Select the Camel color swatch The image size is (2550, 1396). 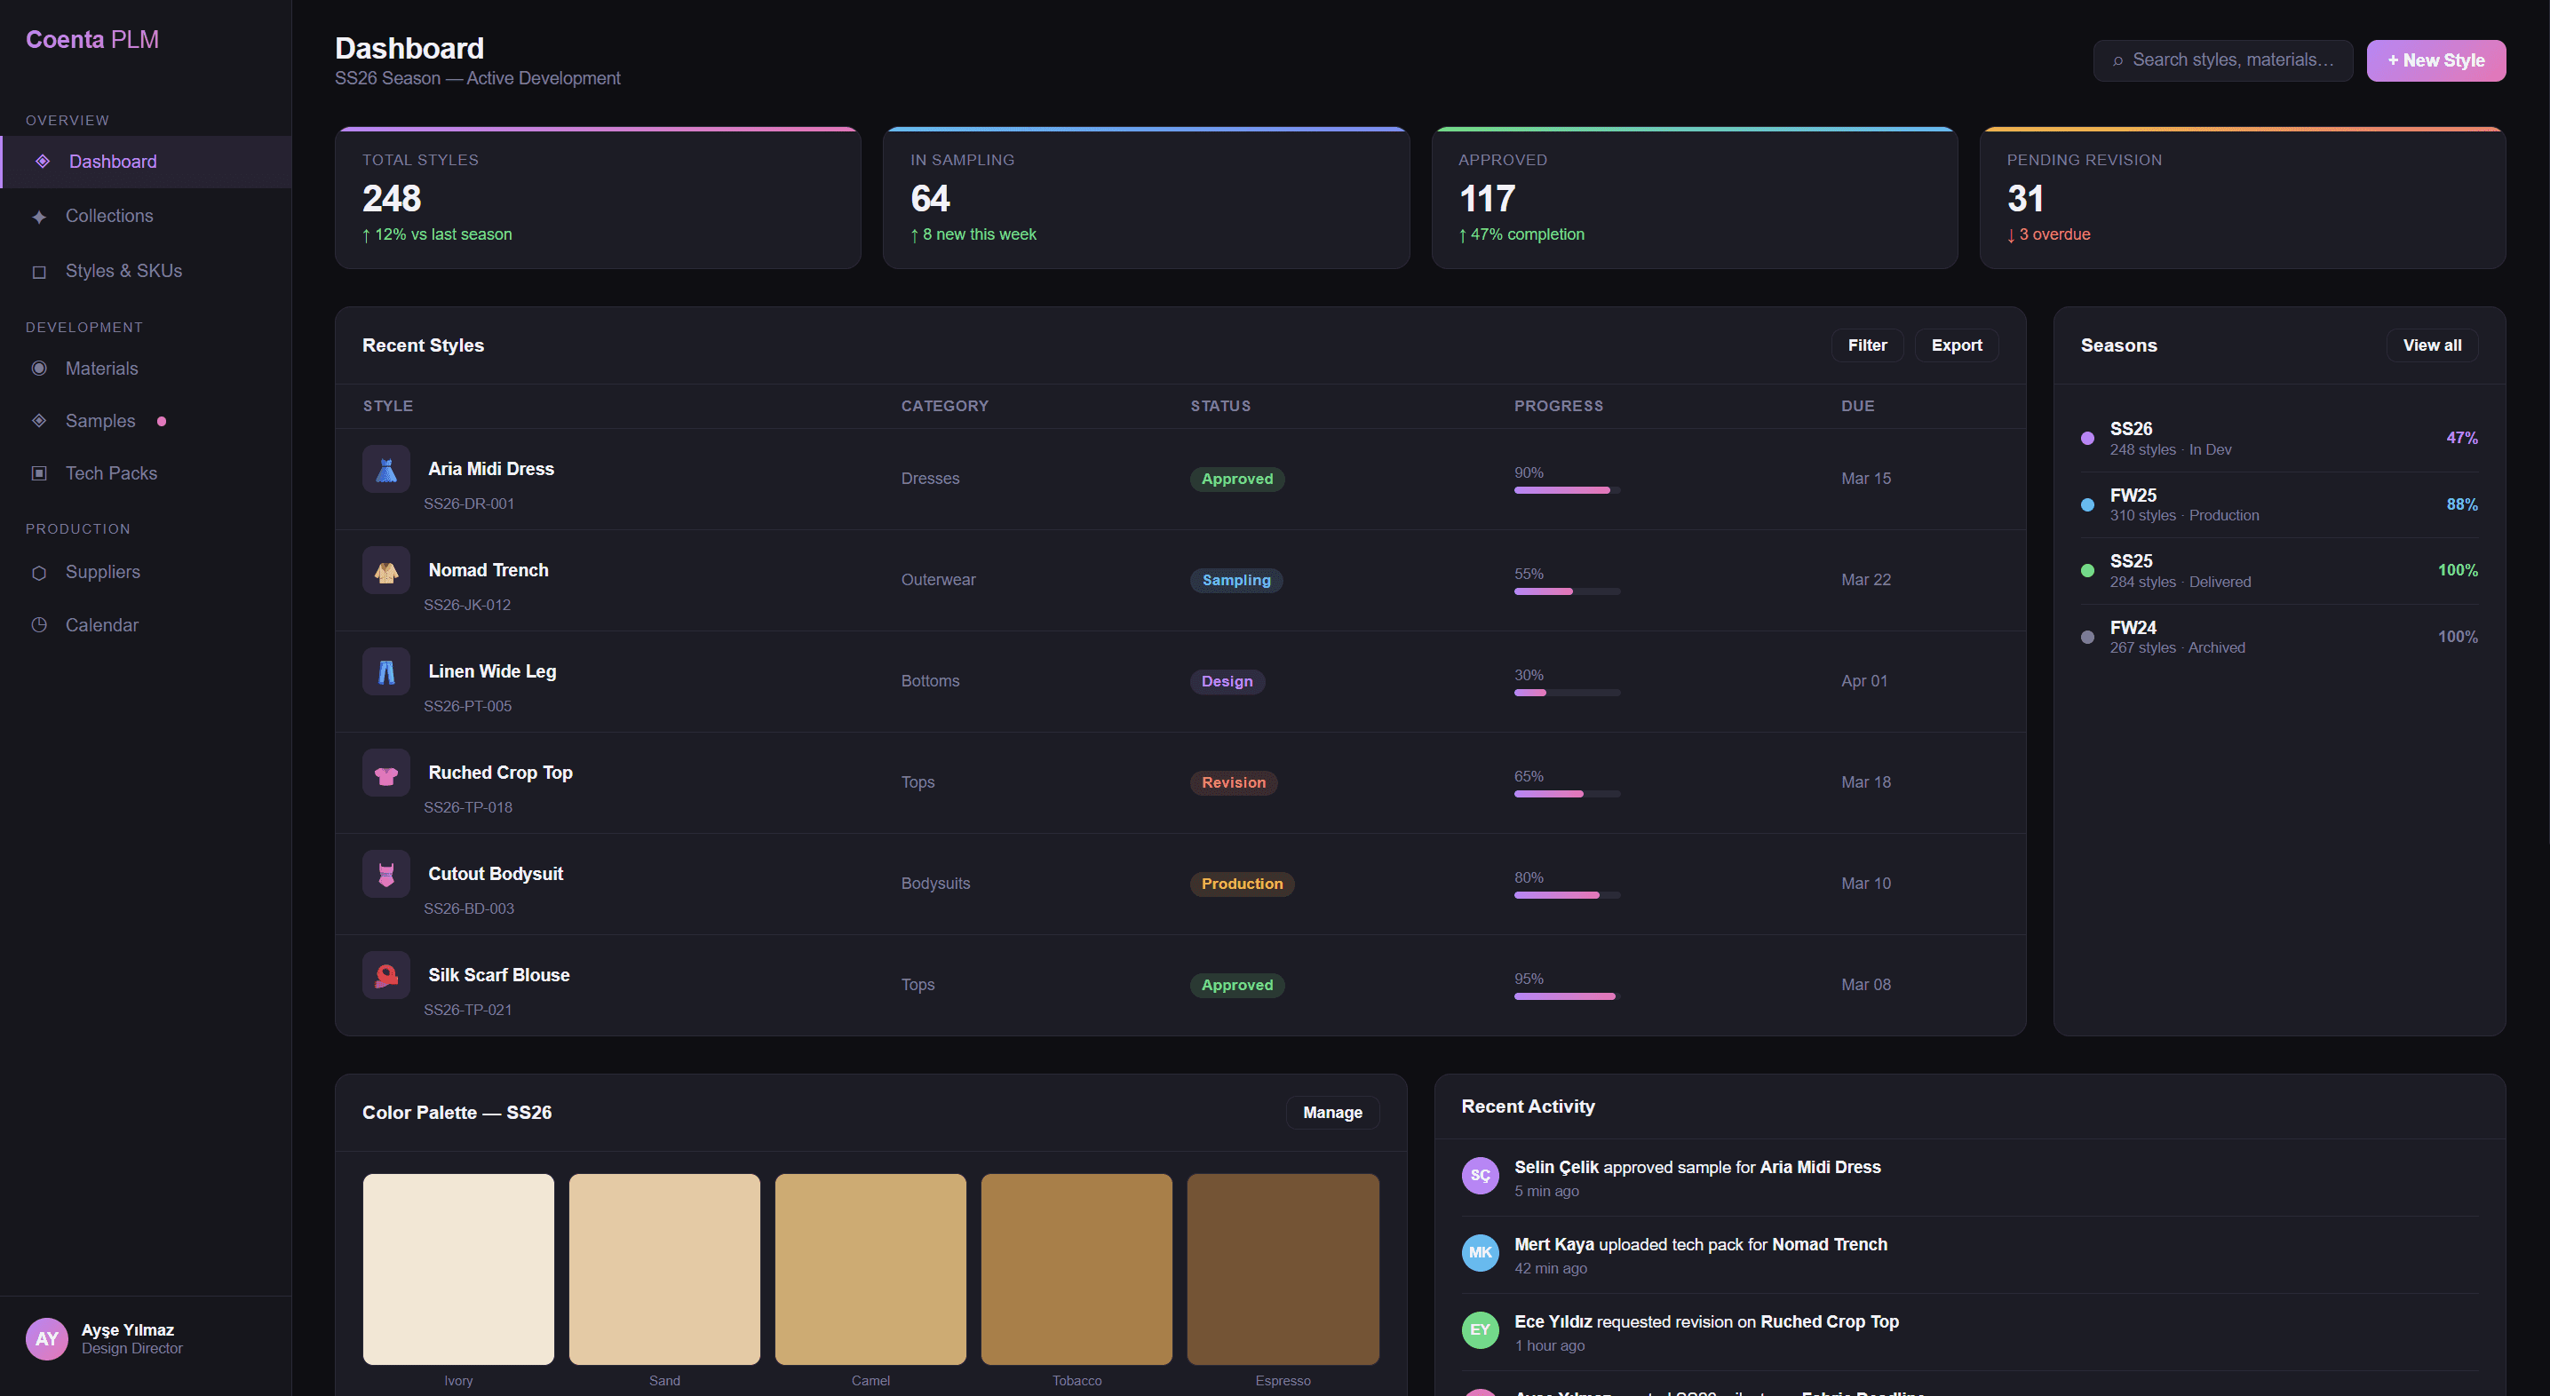pos(870,1268)
